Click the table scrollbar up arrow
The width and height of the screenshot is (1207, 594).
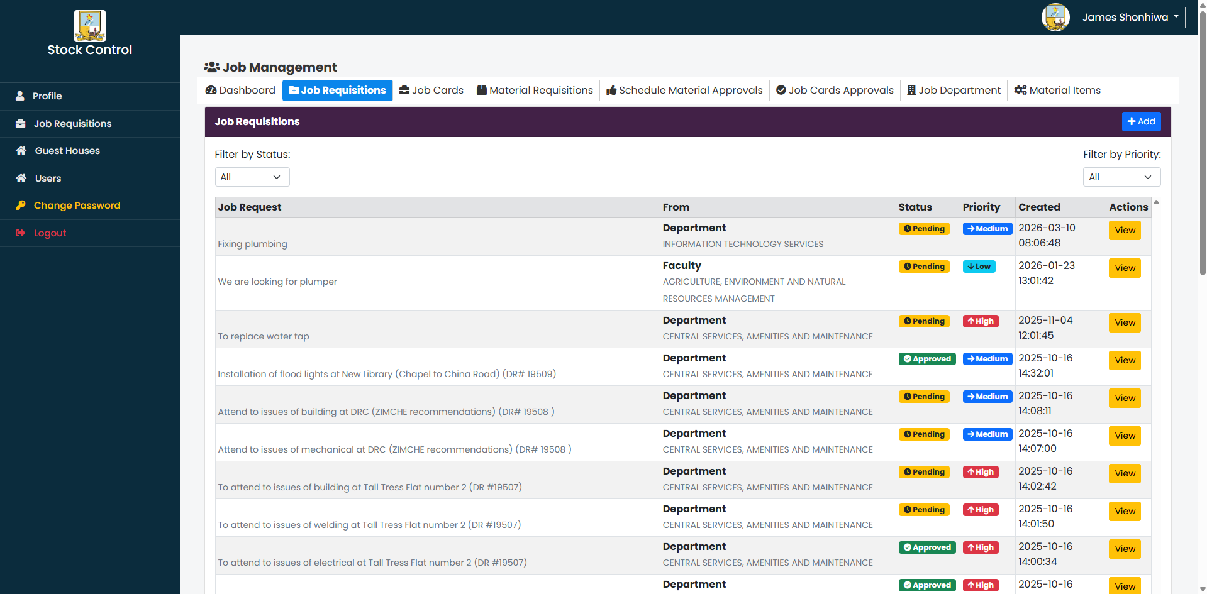point(1157,202)
